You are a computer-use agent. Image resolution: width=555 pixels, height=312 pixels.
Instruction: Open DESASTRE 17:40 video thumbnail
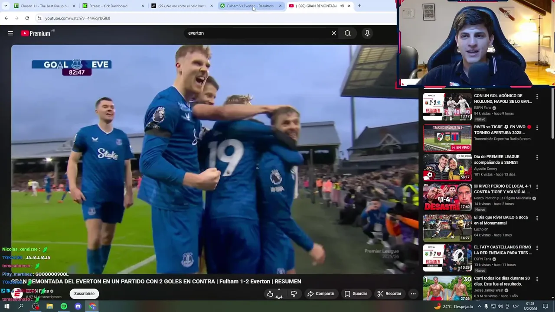click(447, 197)
